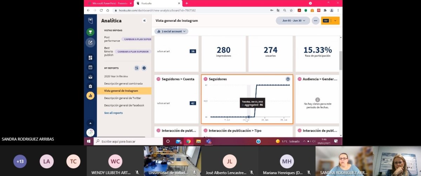Open Chrome from the taskbar
421x176 pixels.
[x=188, y=141]
